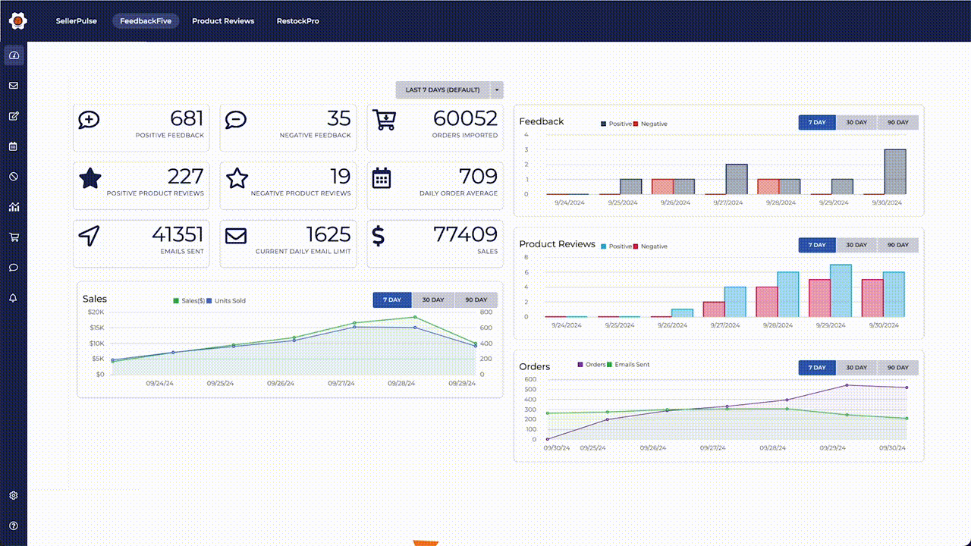Open the speech bubble icon in sidebar
Screen dimensions: 971x546
pyautogui.click(x=14, y=268)
